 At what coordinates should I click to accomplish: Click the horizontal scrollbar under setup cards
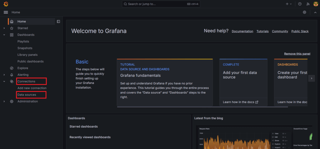[x=202, y=107]
